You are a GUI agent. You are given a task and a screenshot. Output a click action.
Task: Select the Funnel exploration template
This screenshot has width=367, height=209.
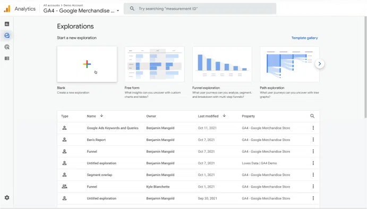tap(222, 64)
